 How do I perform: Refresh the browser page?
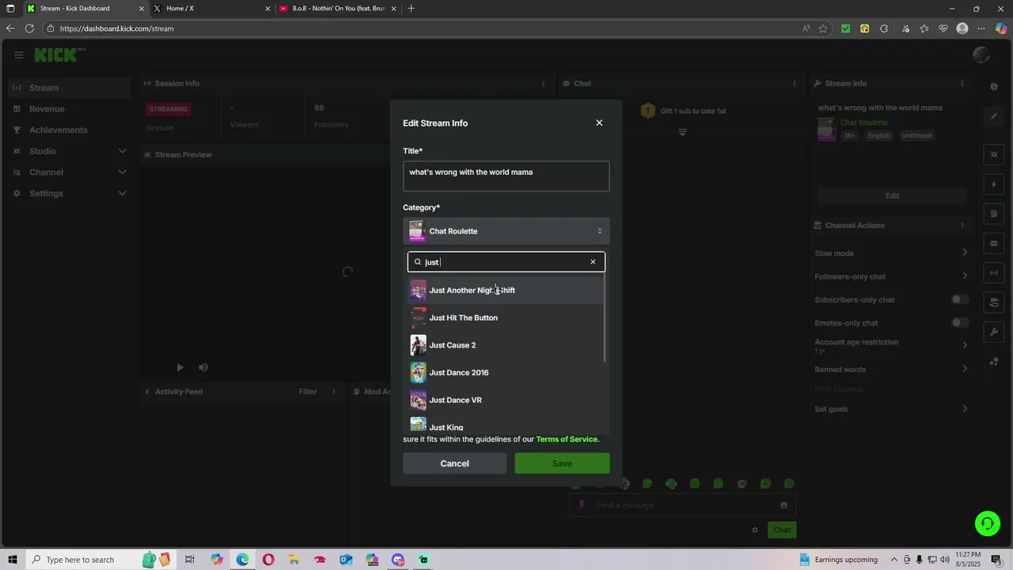point(29,28)
